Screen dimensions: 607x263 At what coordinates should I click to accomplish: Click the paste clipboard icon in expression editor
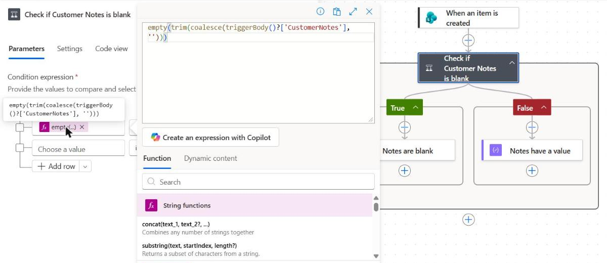pyautogui.click(x=336, y=12)
